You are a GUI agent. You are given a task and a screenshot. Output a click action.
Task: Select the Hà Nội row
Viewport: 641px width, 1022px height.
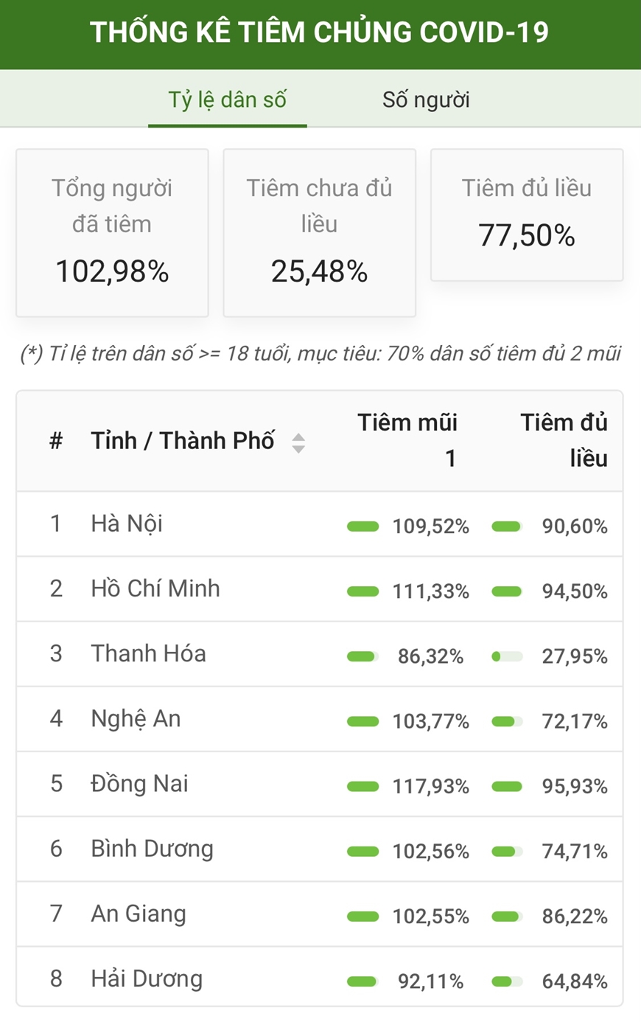pos(320,524)
